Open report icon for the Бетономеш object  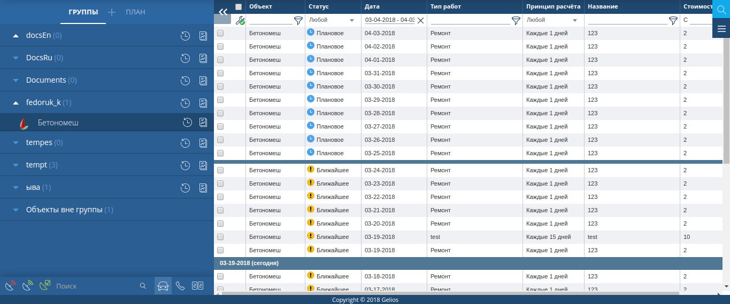pos(203,123)
